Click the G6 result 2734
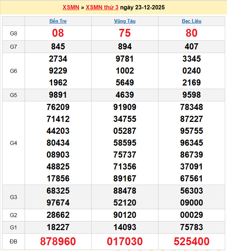This screenshot has width=227, height=251. pos(58,59)
